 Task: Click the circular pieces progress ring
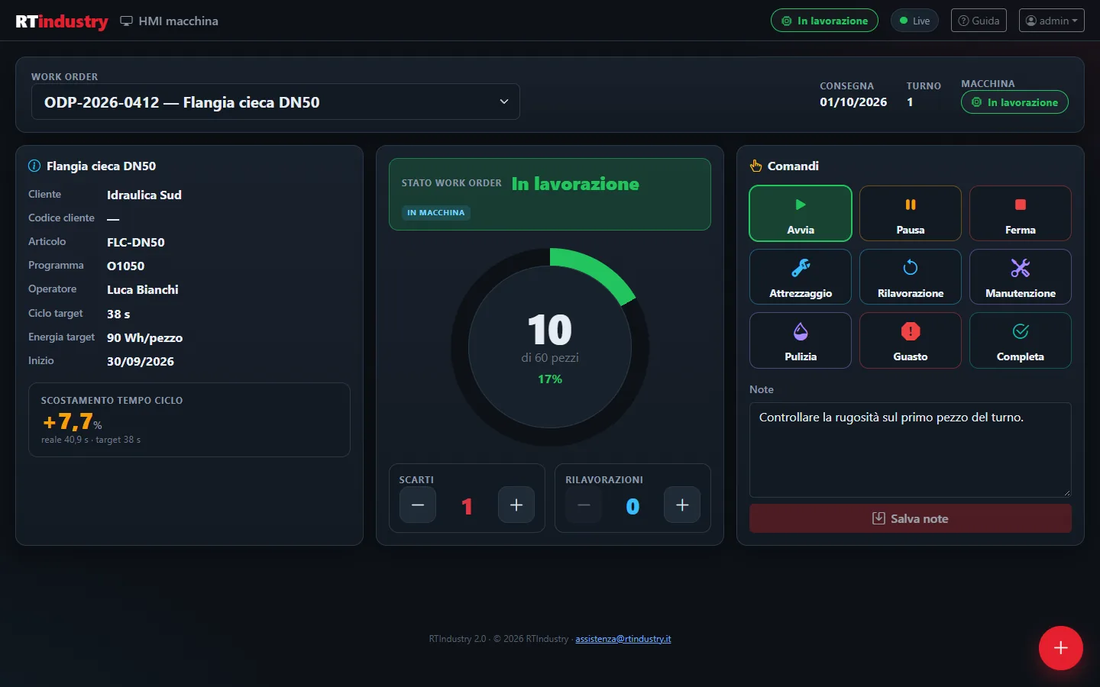(x=550, y=347)
